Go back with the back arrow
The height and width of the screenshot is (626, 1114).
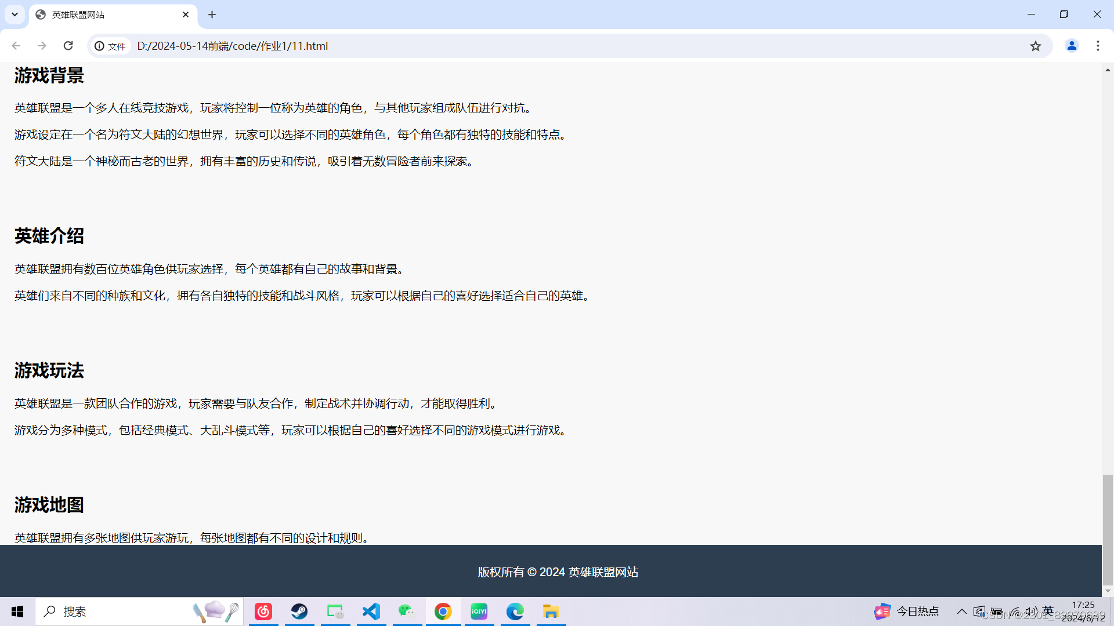point(16,46)
